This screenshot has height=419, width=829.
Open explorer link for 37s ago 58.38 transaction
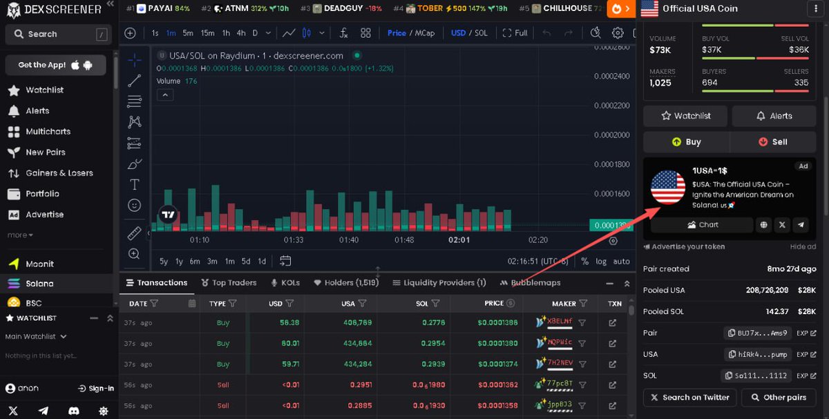coord(612,322)
